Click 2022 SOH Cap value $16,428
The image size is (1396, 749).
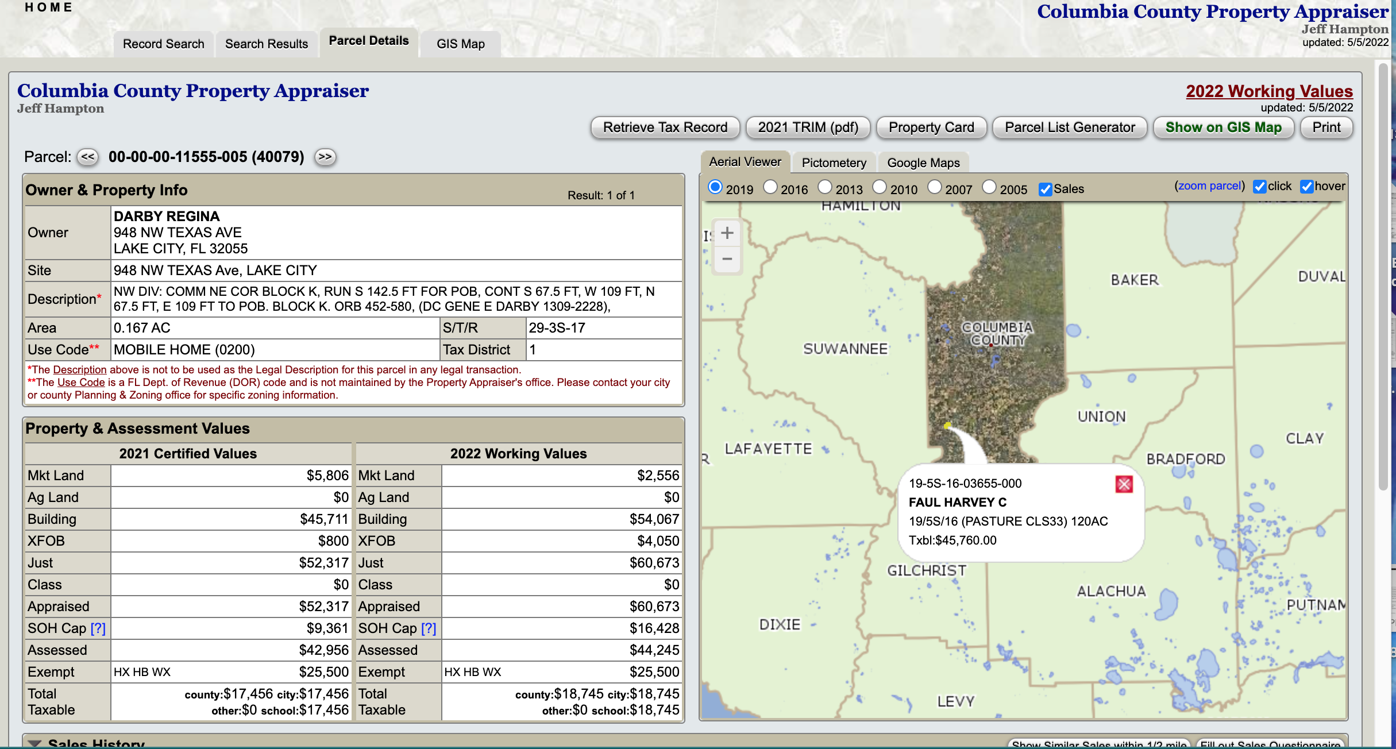(654, 628)
